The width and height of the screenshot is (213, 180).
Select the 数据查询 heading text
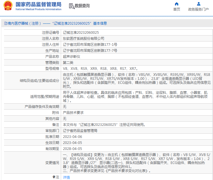click(x=82, y=6)
